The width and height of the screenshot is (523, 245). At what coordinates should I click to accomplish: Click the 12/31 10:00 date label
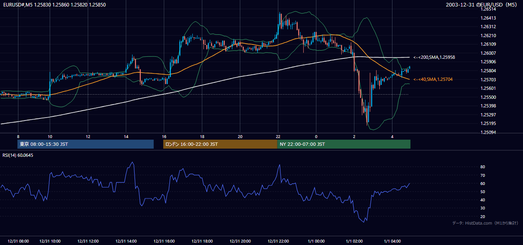pyautogui.click(x=50, y=241)
